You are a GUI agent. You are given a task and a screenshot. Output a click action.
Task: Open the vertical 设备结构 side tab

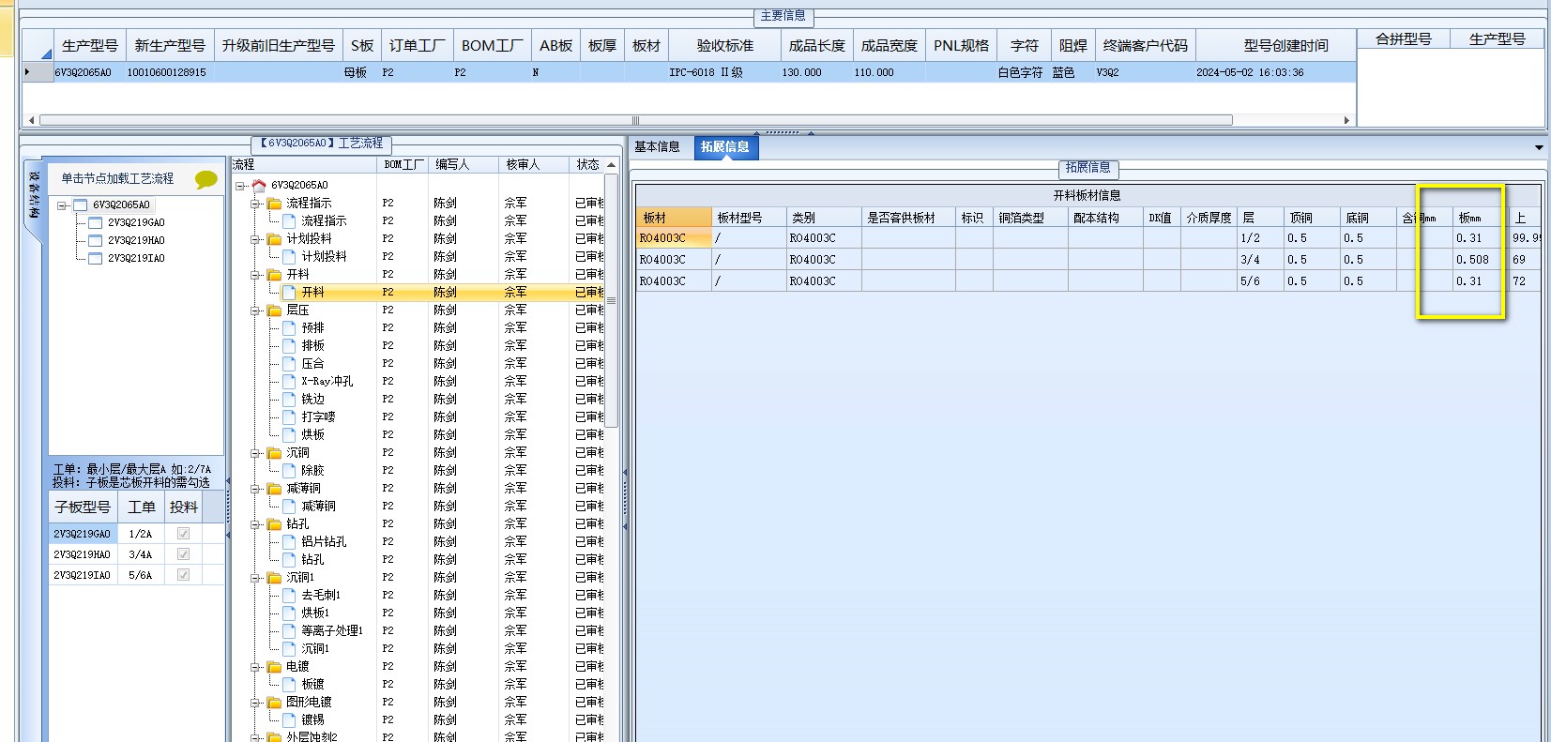coord(34,194)
